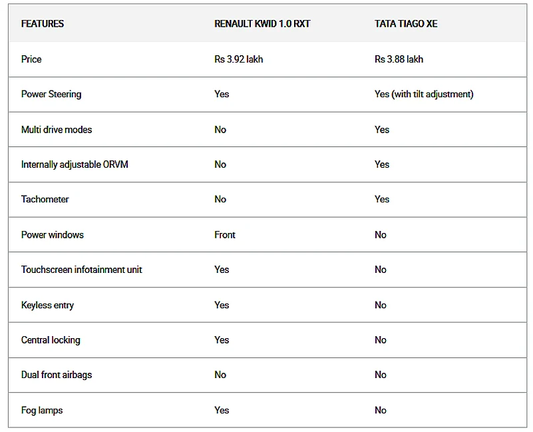Select the TATA TIAGO XE header
The image size is (533, 432).
click(406, 24)
